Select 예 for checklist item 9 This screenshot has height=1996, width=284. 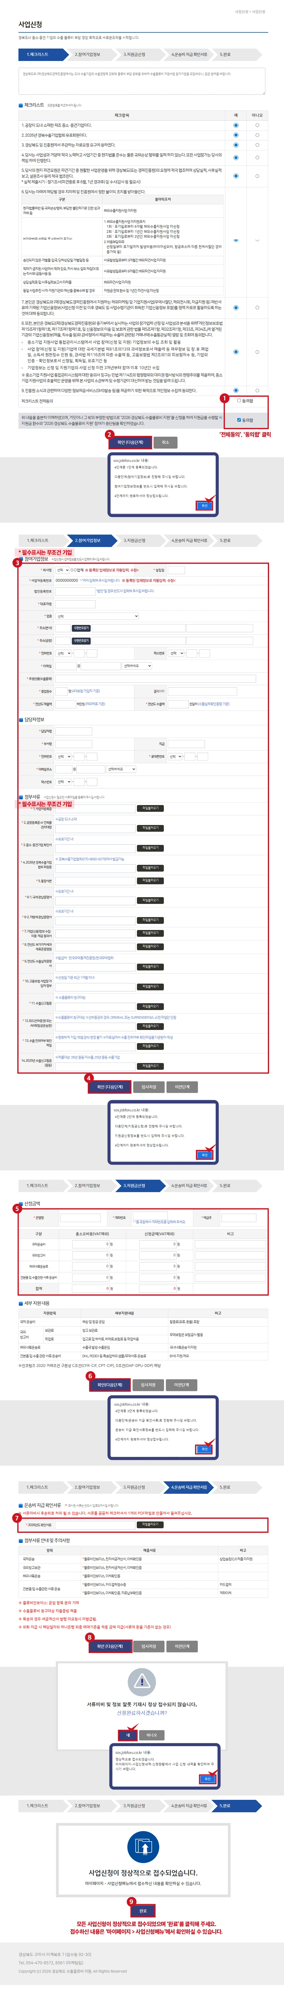pyautogui.click(x=236, y=391)
